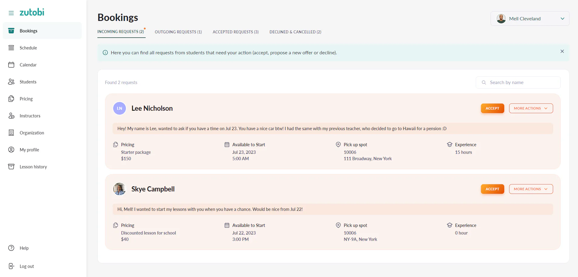This screenshot has width=578, height=277.
Task: Open the hamburger menu next to the zutobi logo
Action: (x=11, y=13)
